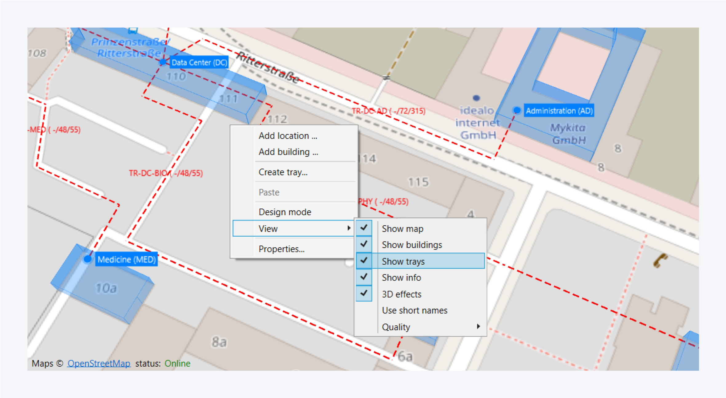The image size is (726, 398).
Task: Click the bus stop icon near Prinzenstraße
Action: (133, 30)
